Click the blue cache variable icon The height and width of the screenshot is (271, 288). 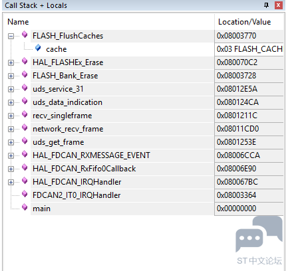(x=38, y=48)
